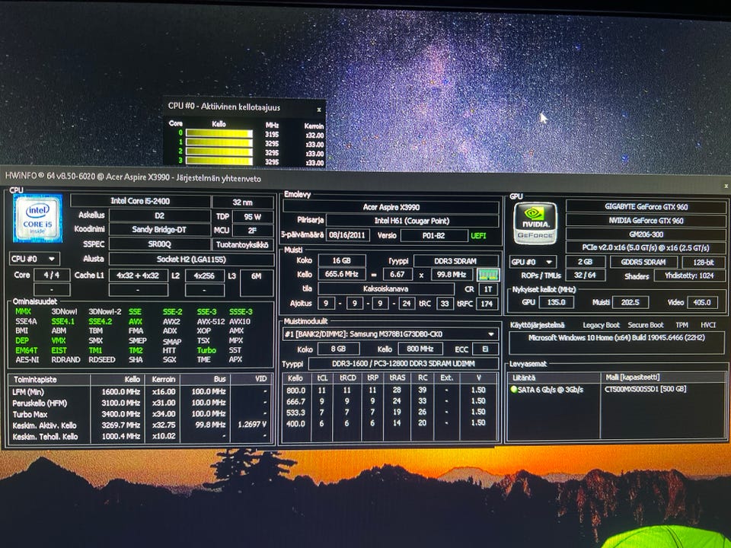Click the 405.0 video clock value
Viewport: 731px width, 548px height.
(x=701, y=302)
